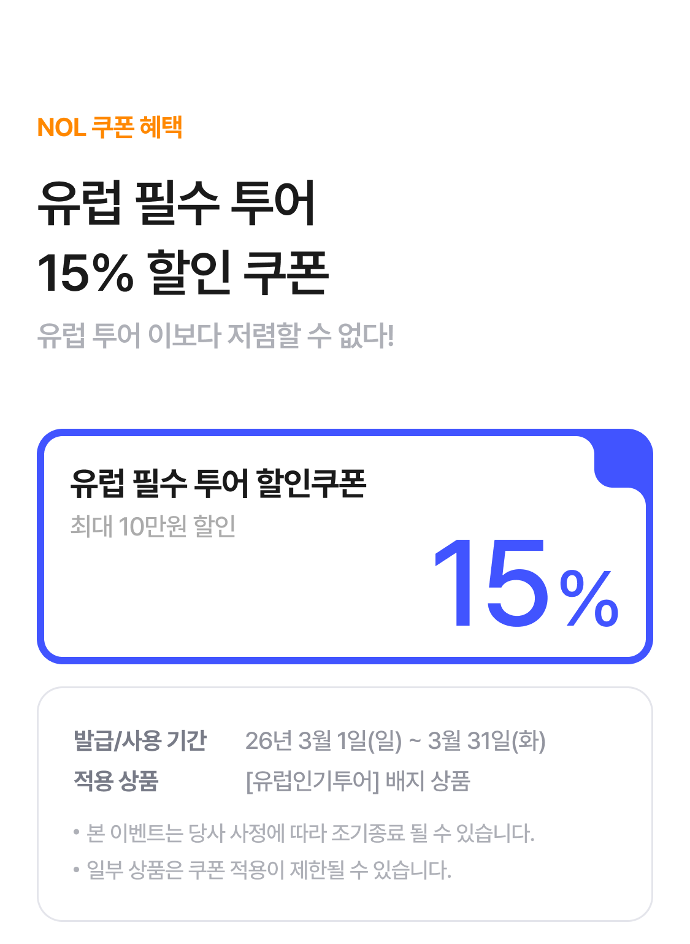Click the bullet before the "본 이벤트는" notice
The height and width of the screenshot is (944, 690).
pos(77,833)
